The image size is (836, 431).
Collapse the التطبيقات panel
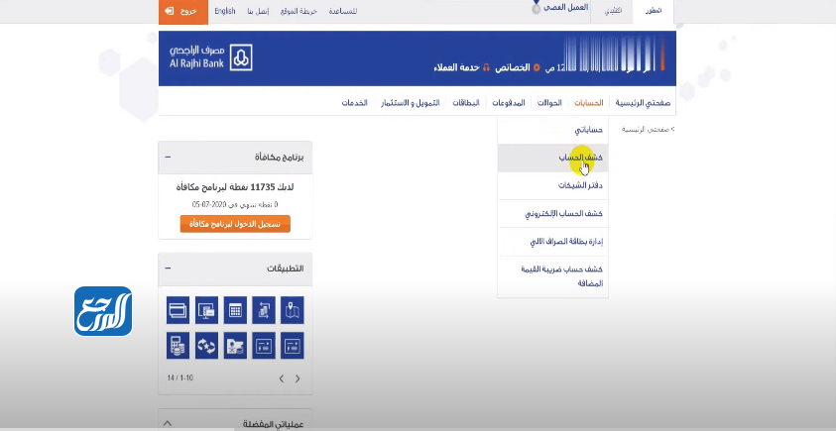coord(168,269)
